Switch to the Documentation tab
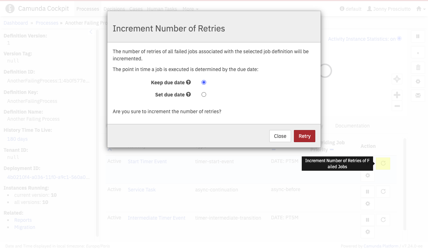 click(352, 126)
